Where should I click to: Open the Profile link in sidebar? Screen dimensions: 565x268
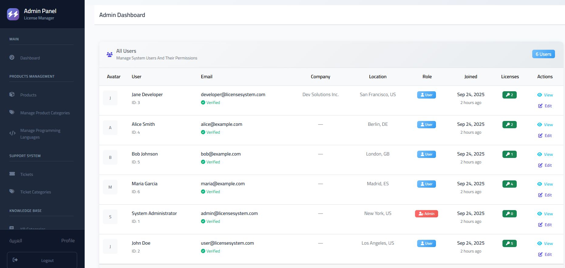pyautogui.click(x=68, y=240)
